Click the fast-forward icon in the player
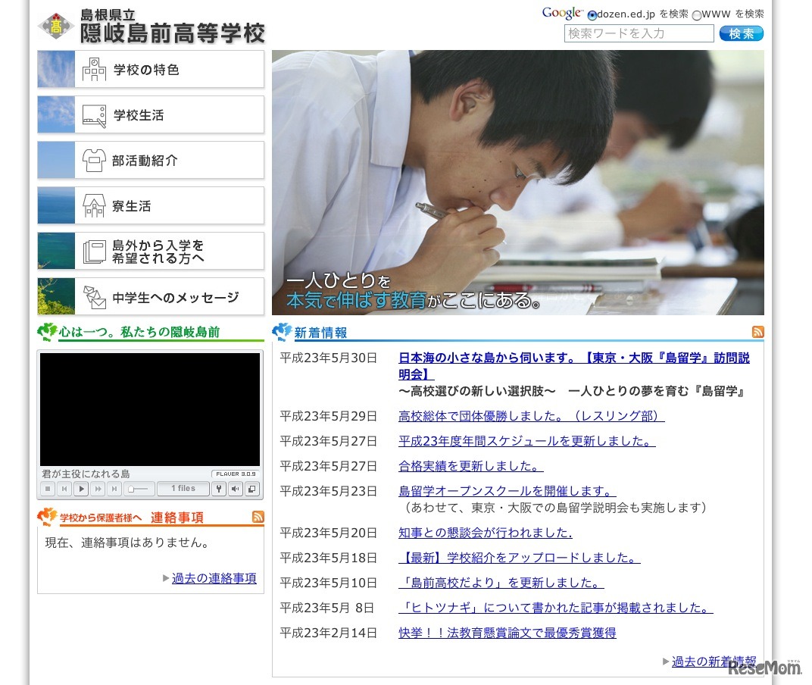The width and height of the screenshot is (812, 685). tap(97, 489)
